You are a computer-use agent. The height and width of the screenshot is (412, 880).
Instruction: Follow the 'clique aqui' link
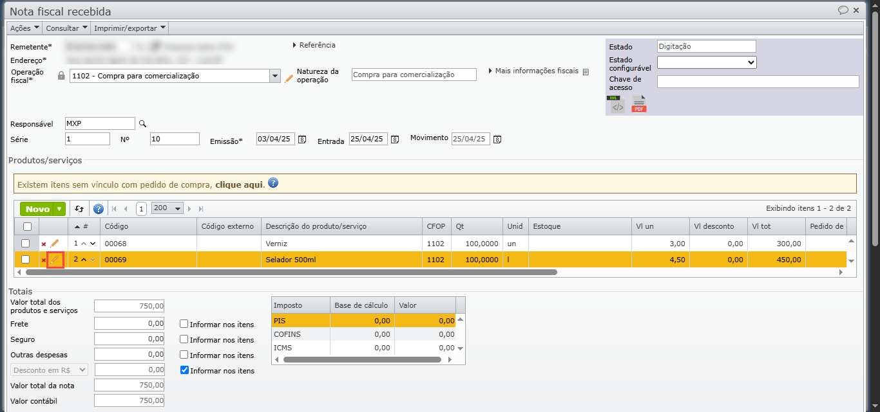pyautogui.click(x=239, y=184)
